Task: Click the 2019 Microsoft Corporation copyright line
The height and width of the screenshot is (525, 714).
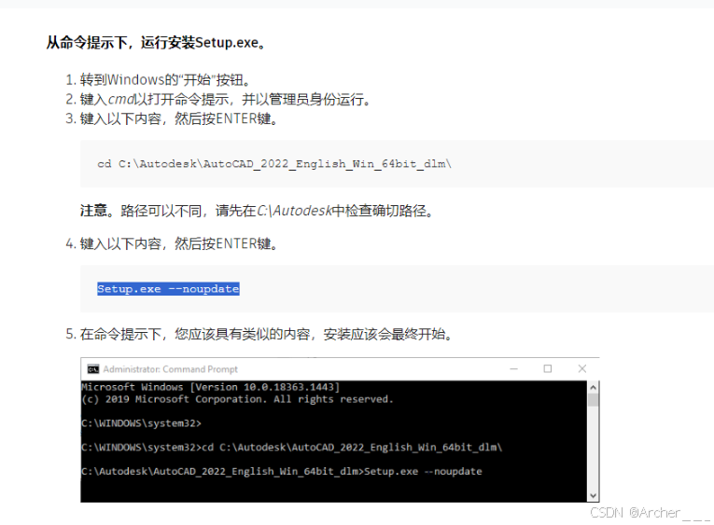Action: click(237, 399)
